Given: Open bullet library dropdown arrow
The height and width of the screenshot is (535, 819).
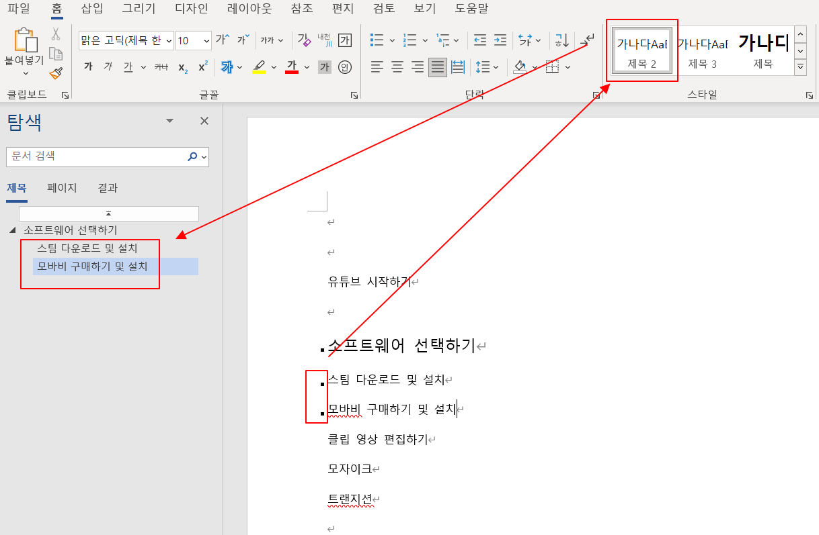Looking at the screenshot, I should pos(392,40).
